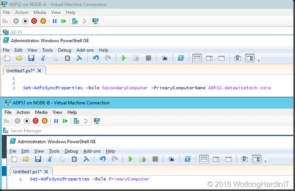Close Untitled1.ps1 tab in lower ISE
Screen dimensions: 295x191
(46, 172)
